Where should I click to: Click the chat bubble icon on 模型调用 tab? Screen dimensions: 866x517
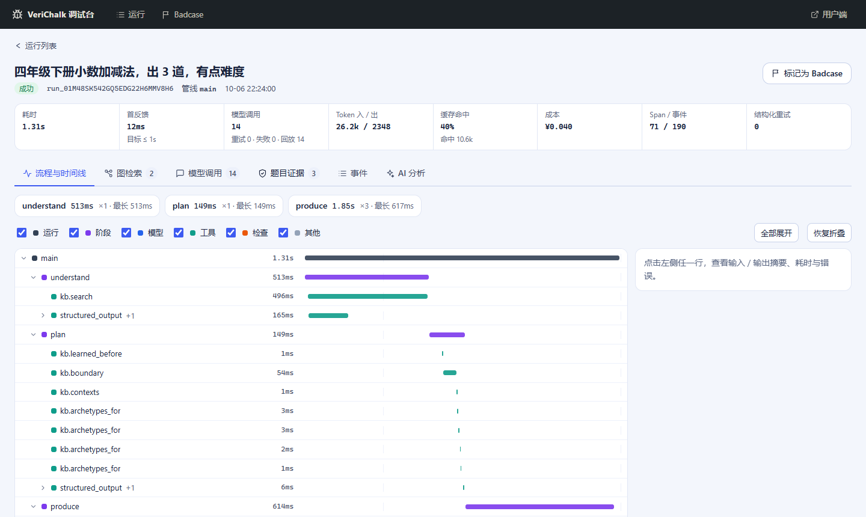pos(180,173)
